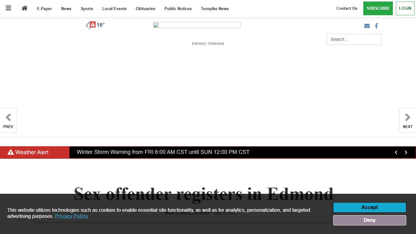Open the Facebook page icon
The width and height of the screenshot is (416, 234).
[376, 26]
